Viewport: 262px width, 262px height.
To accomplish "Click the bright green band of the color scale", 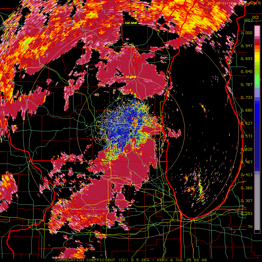I will [257, 79].
